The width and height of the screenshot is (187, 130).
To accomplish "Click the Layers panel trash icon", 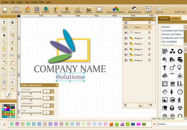I will (126, 105).
